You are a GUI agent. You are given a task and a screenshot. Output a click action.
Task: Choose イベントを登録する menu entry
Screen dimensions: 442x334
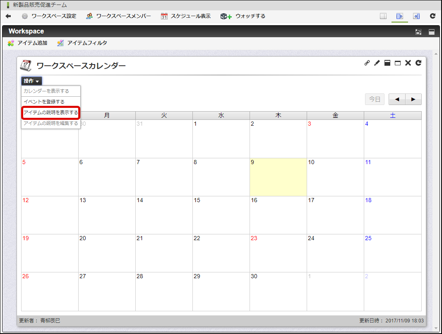coord(51,102)
